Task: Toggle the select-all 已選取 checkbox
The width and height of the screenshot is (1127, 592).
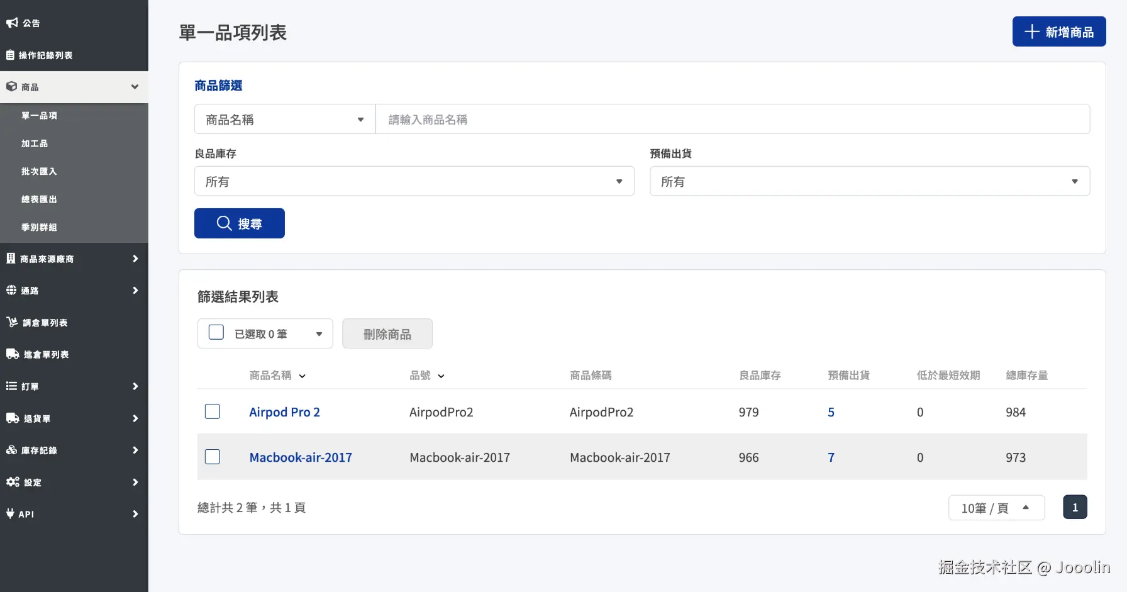Action: pos(216,333)
